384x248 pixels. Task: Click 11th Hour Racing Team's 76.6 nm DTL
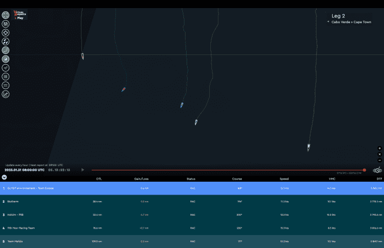[x=97, y=228]
